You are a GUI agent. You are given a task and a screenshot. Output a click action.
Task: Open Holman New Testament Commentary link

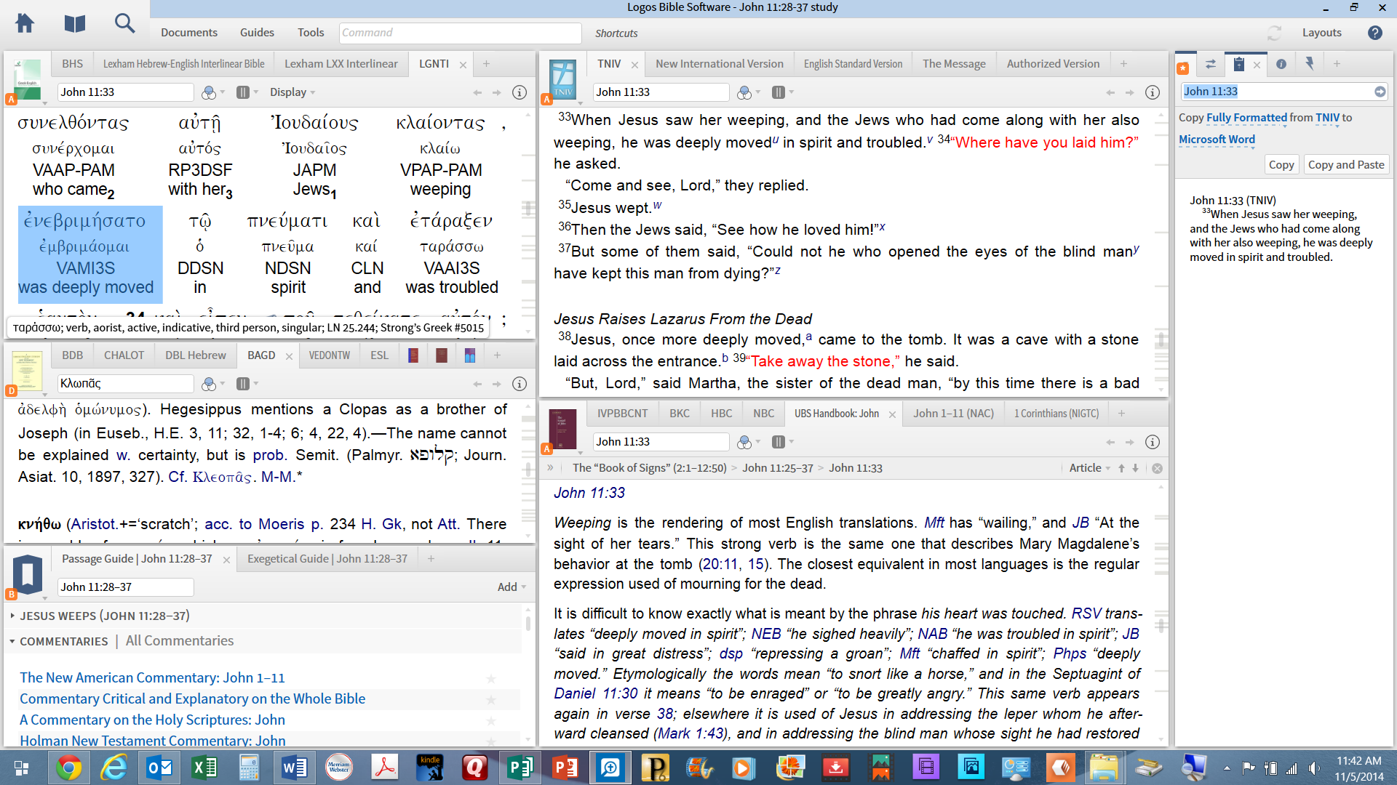[152, 740]
